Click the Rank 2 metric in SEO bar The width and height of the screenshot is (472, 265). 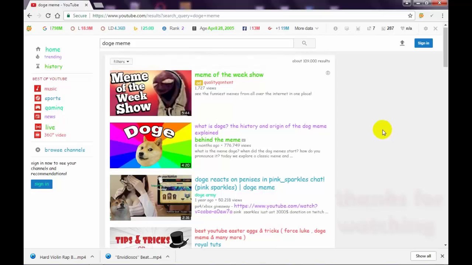[x=173, y=28]
